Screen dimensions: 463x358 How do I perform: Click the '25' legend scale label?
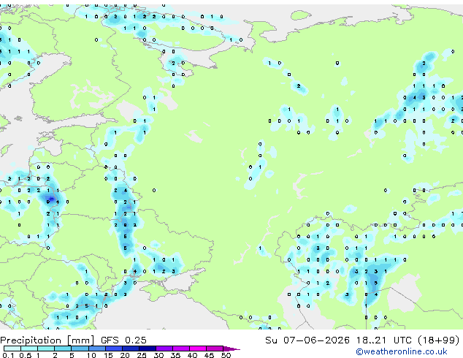point(142,355)
